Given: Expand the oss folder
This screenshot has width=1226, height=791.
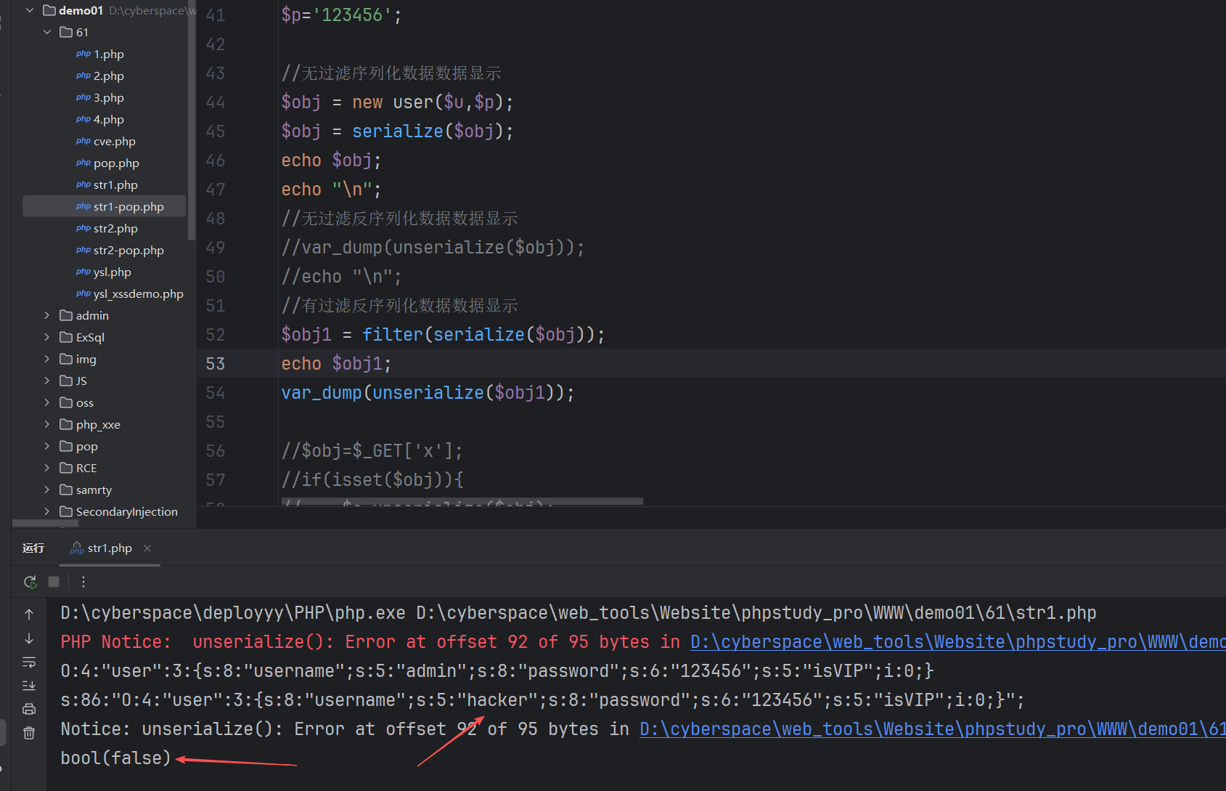Looking at the screenshot, I should [47, 402].
